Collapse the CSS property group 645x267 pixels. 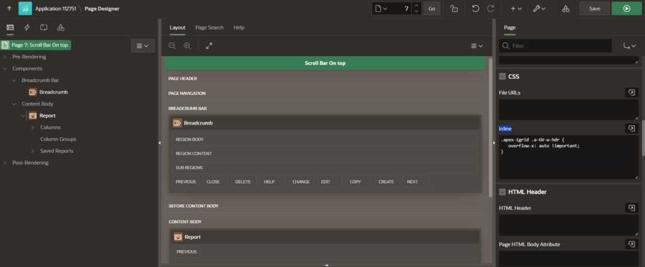[502, 76]
